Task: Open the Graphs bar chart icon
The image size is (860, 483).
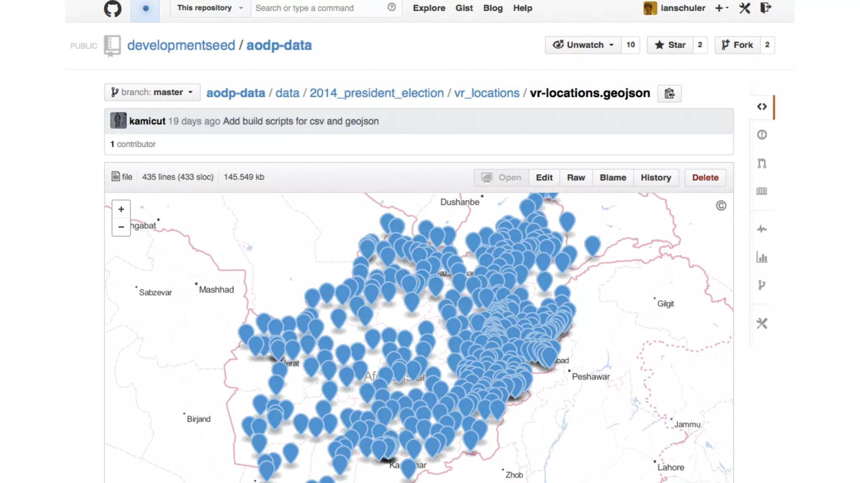Action: click(x=762, y=257)
